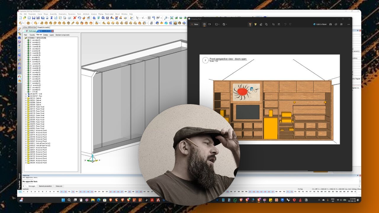This screenshot has width=379, height=213.
Task: Select the Highlighter tool in Snipping Tool
Action: coord(256,24)
